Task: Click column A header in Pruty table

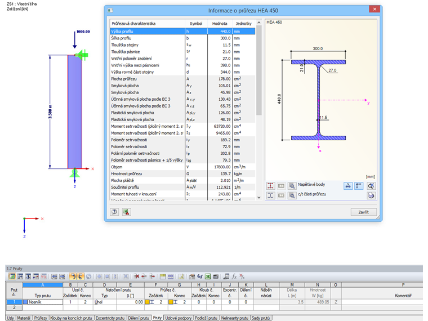Action: click(43, 285)
